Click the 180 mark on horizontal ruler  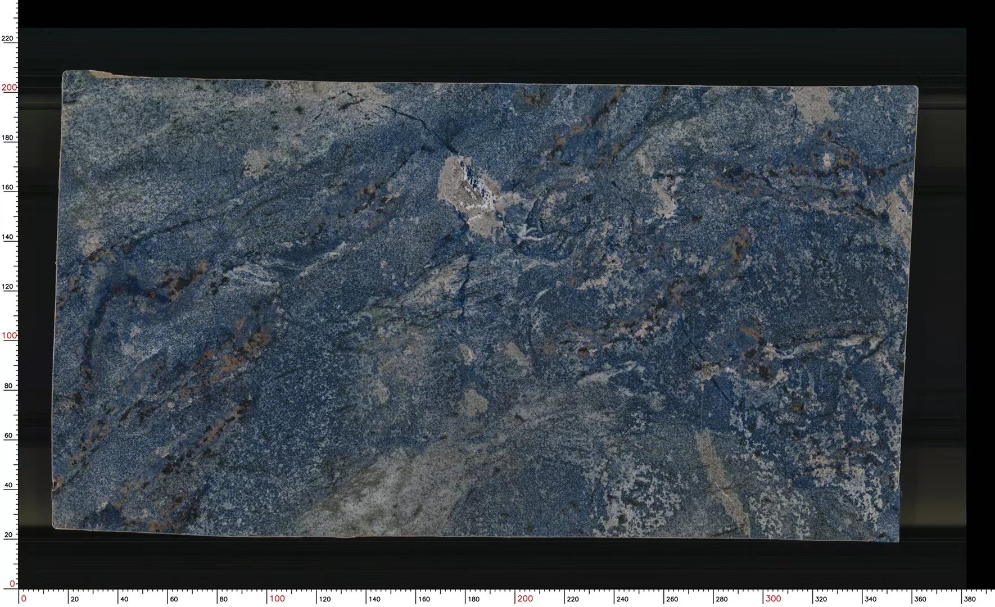tap(474, 599)
